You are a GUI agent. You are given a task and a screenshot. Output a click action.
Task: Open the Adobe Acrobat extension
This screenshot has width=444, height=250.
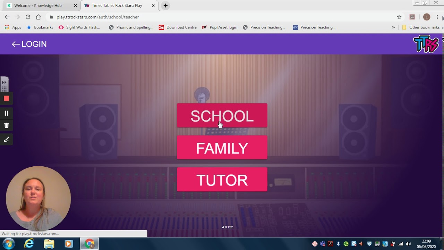pyautogui.click(x=412, y=17)
